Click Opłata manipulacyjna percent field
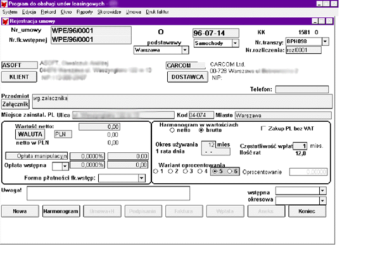 pyautogui.click(x=87, y=156)
